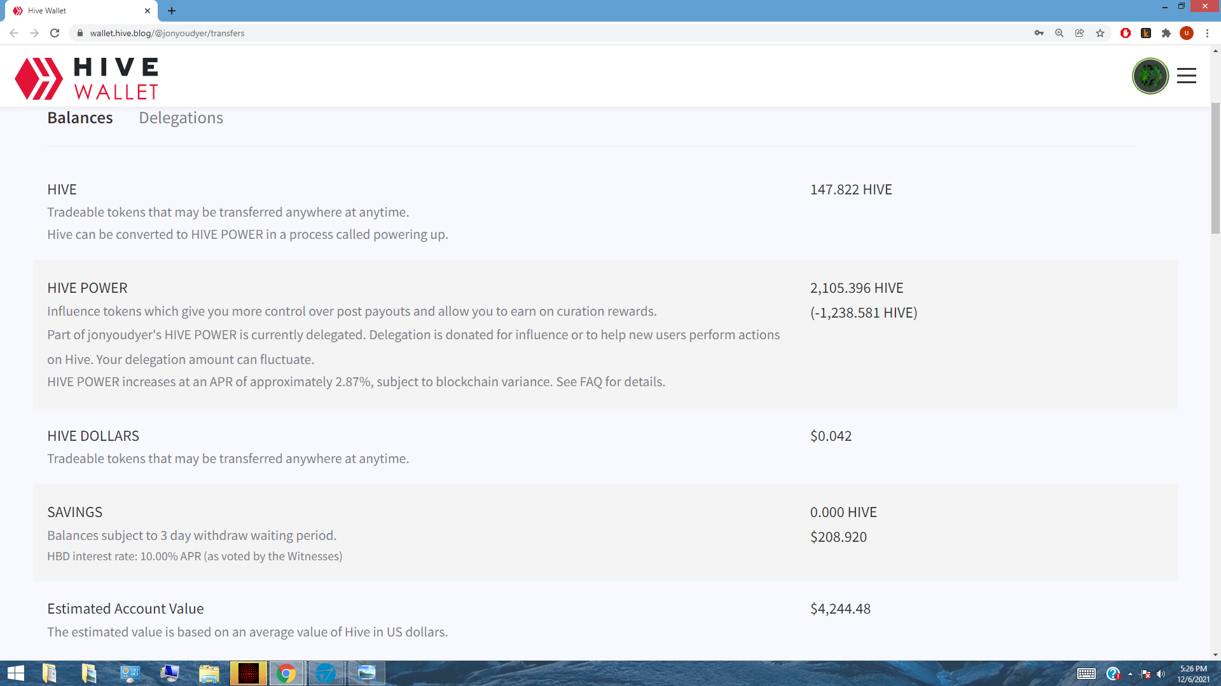Click the HBD interest rate line

coord(195,556)
